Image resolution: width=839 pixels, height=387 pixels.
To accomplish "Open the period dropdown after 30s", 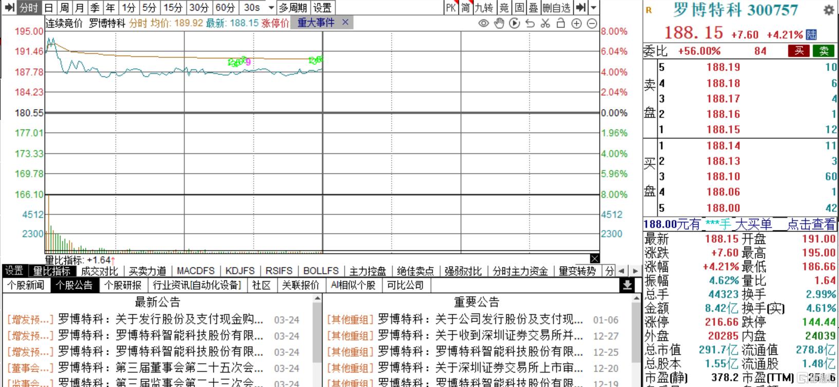I will 271,8.
